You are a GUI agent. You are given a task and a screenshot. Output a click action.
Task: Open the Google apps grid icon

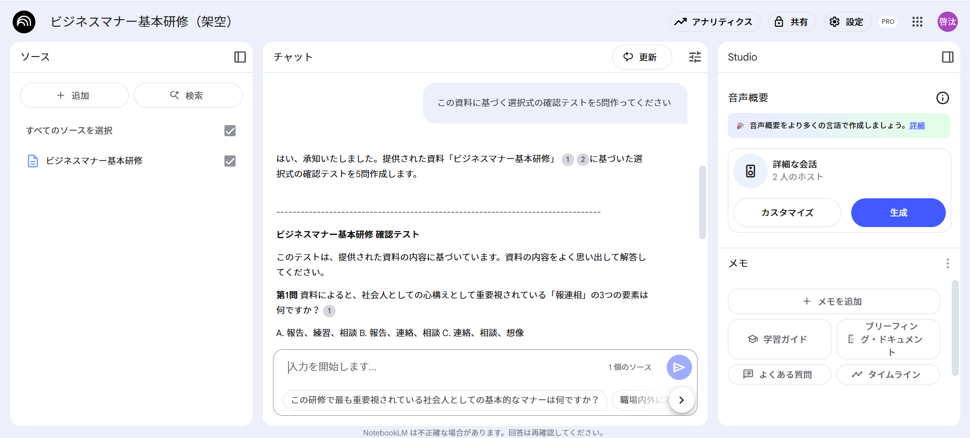coord(917,22)
